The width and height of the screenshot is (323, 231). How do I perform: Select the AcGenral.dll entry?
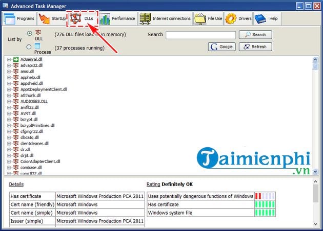[x=31, y=59]
